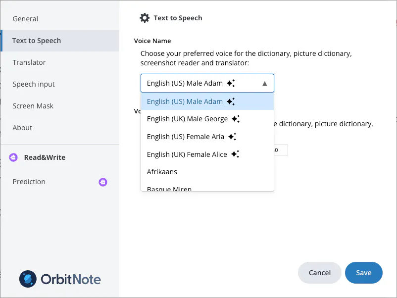Switch to the Translator tab
This screenshot has width=397, height=298.
click(x=60, y=62)
